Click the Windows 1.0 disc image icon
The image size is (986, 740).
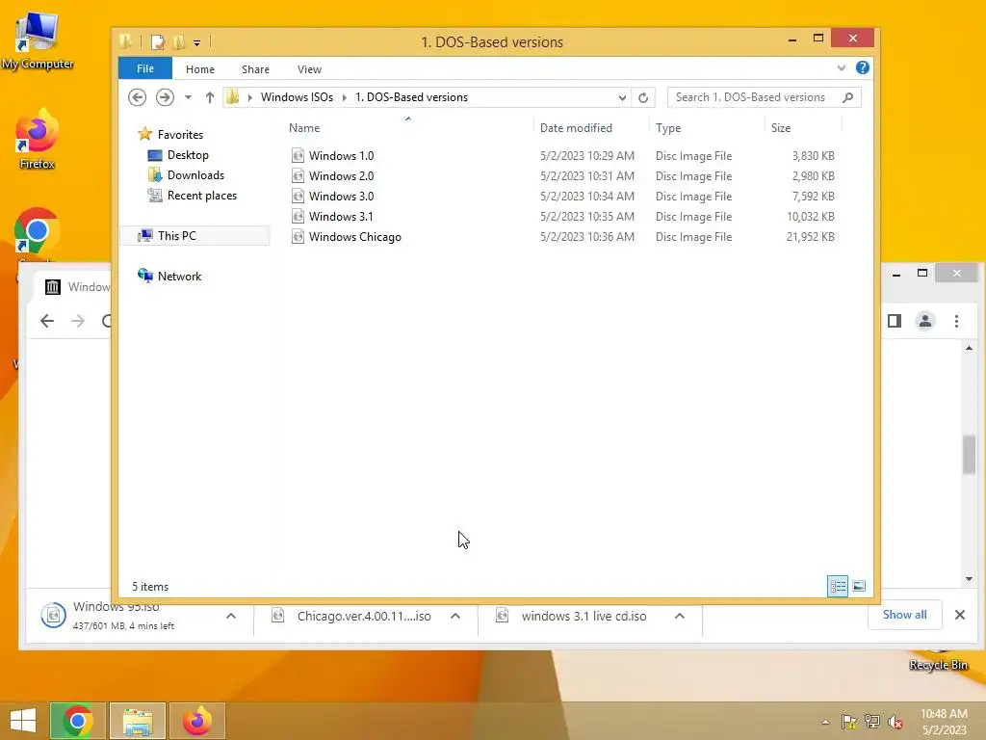pyautogui.click(x=298, y=155)
